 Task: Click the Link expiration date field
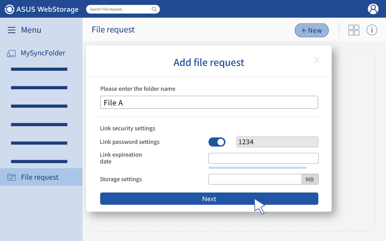click(x=263, y=158)
